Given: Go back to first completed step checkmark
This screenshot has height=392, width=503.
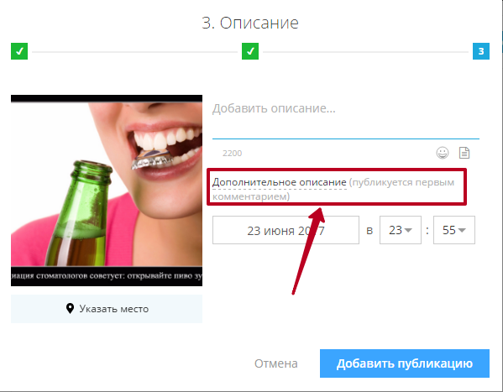Looking at the screenshot, I should 19,51.
